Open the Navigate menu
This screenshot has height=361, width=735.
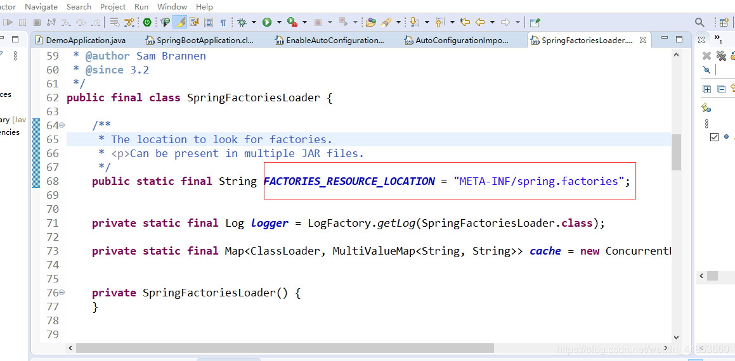pos(41,6)
